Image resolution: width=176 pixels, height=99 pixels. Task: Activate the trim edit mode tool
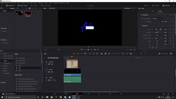[78, 54]
